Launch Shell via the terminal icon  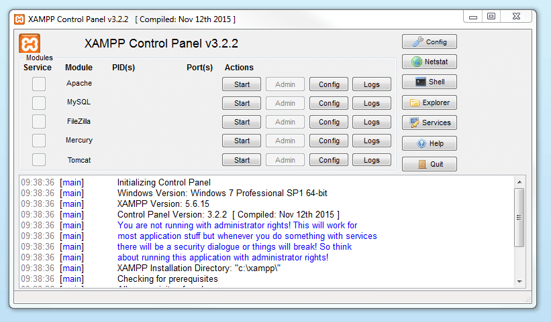point(420,82)
